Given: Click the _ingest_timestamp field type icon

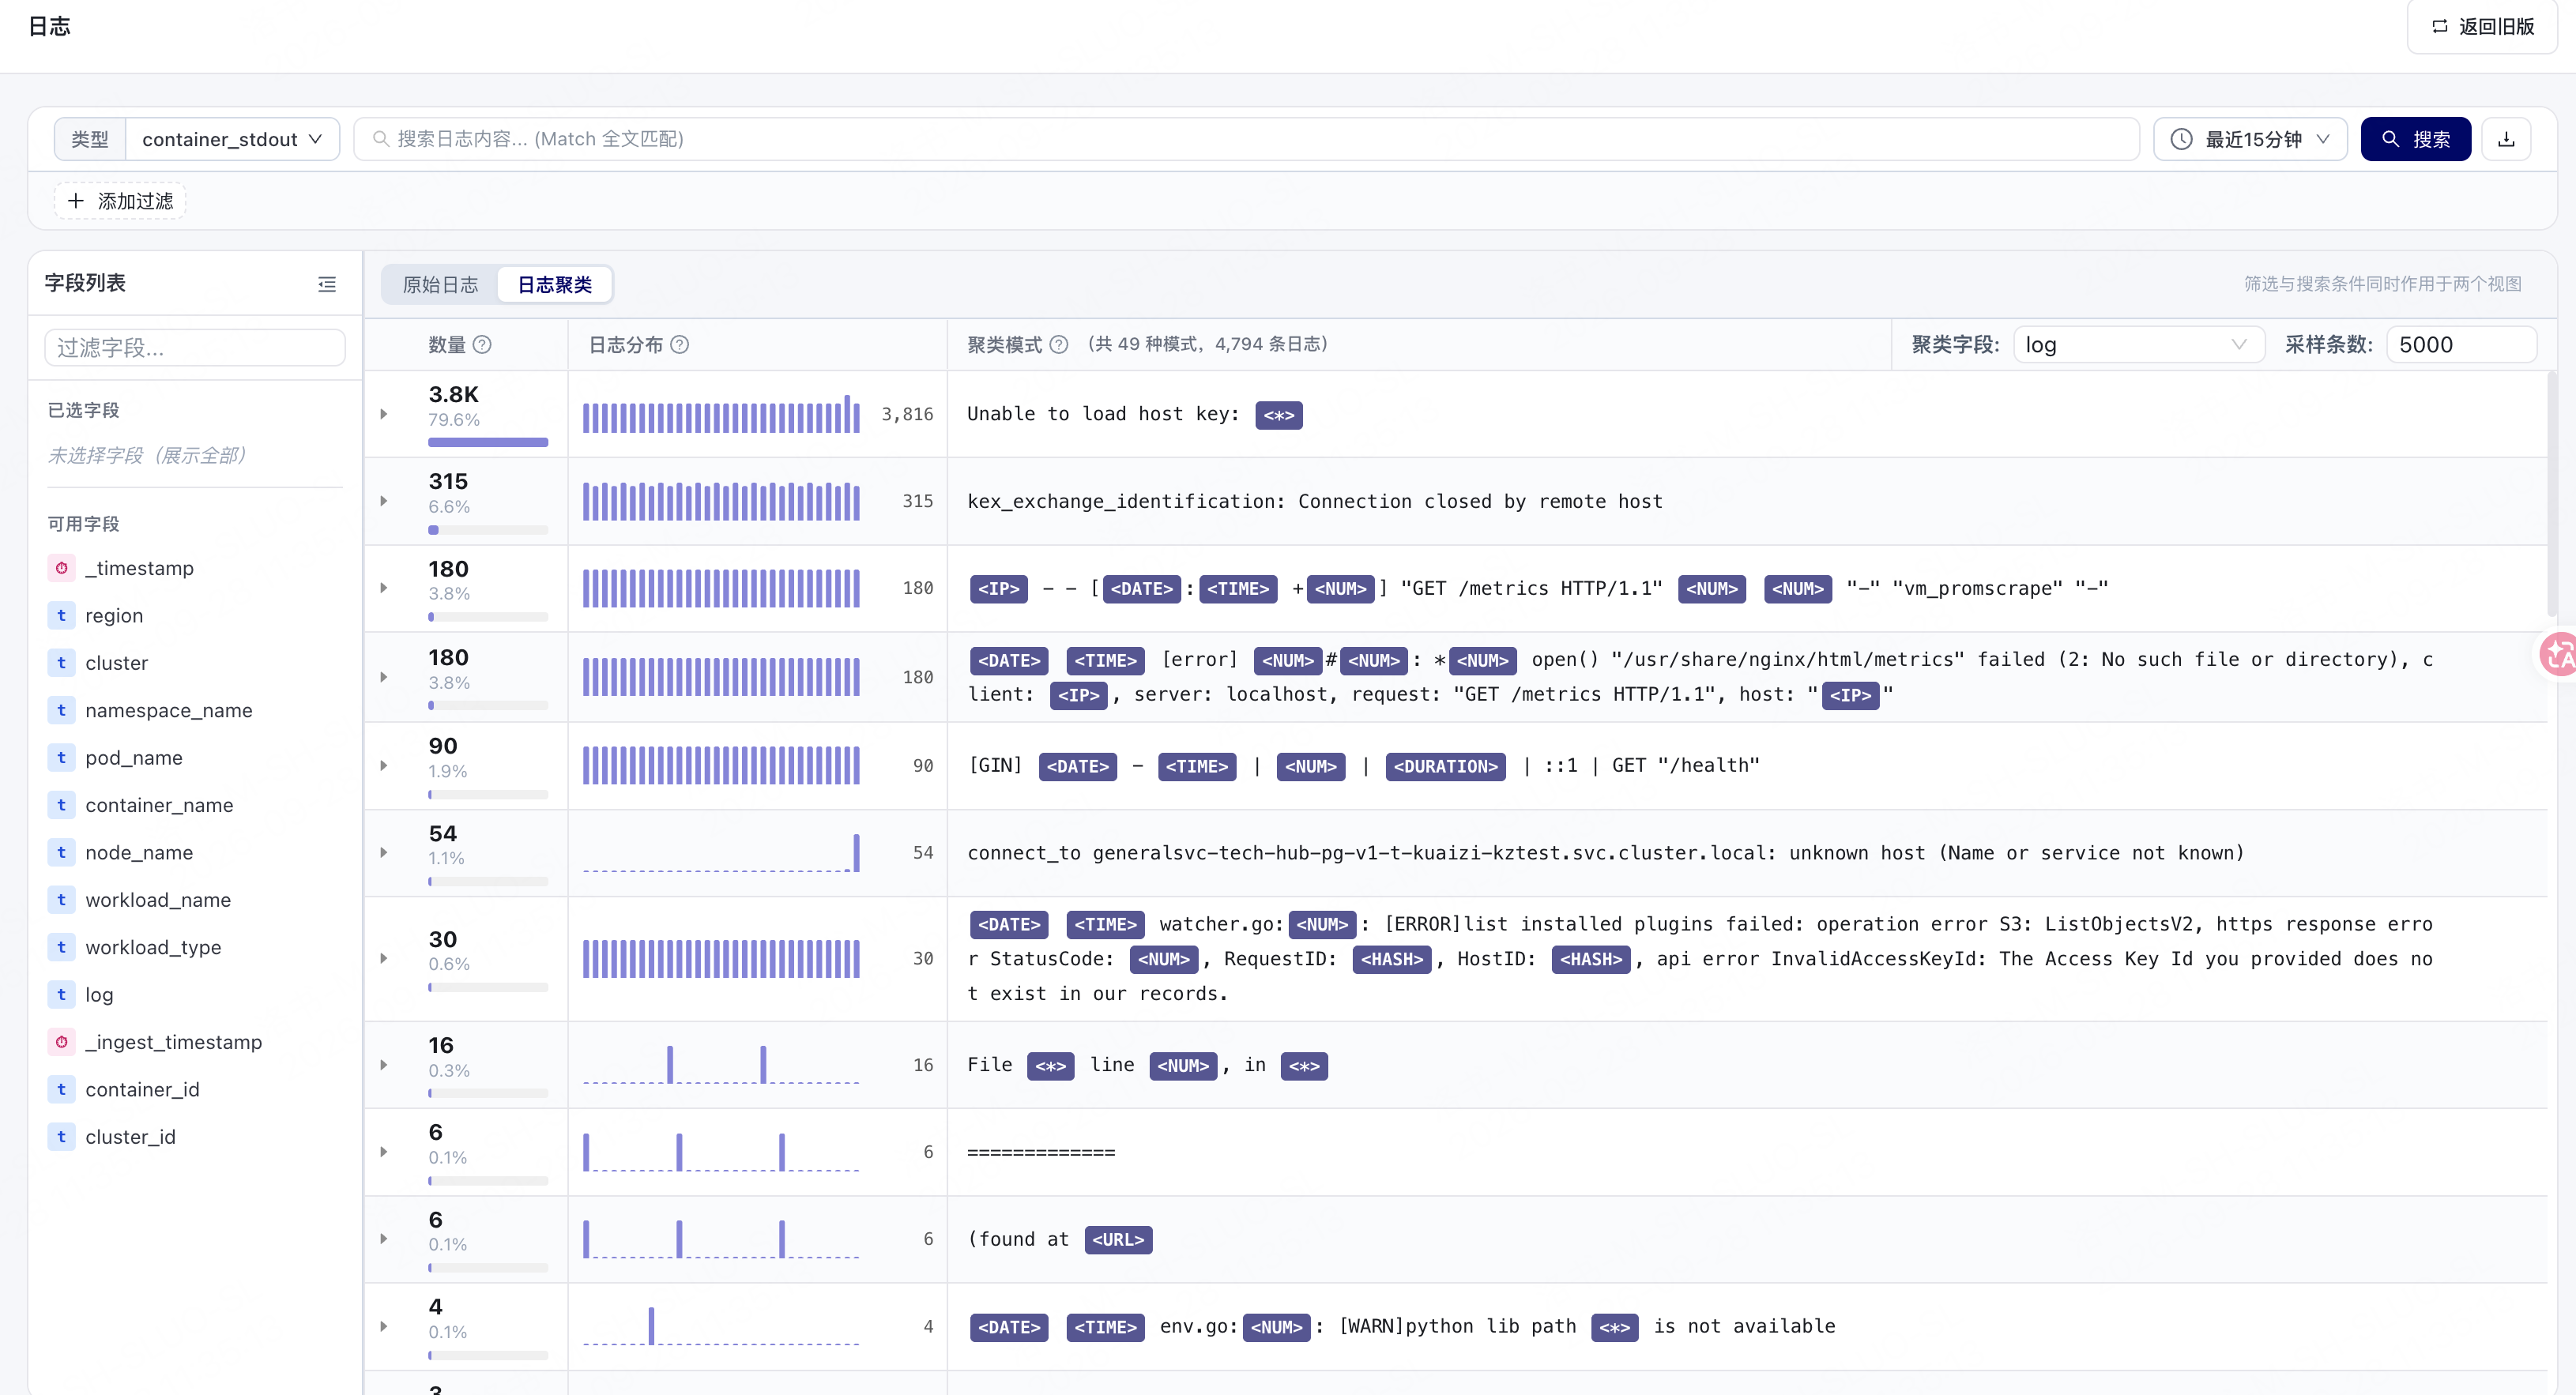Looking at the screenshot, I should 61,1042.
